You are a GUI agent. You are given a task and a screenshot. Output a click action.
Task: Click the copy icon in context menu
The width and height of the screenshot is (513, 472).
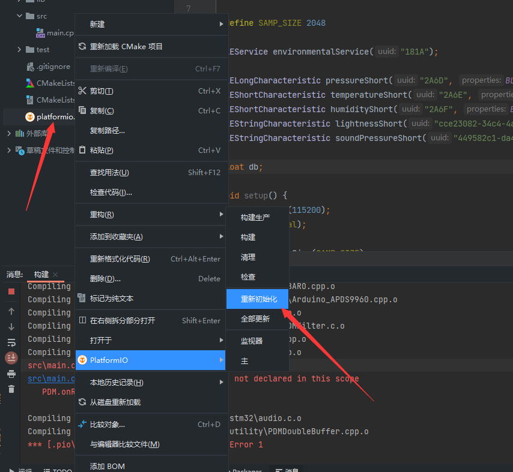pyautogui.click(x=82, y=110)
